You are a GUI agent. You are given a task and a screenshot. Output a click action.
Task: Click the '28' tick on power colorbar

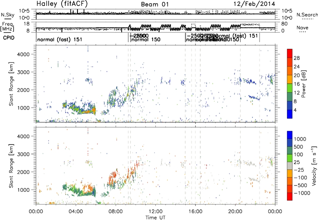coord(297,58)
